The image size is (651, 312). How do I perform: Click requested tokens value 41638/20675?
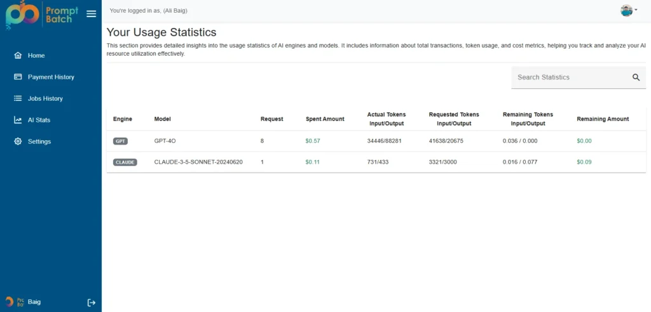click(446, 141)
